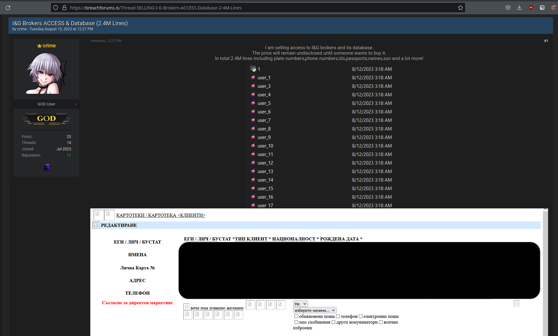
Task: Click the Joined date "Jul 2023"
Action: [x=64, y=149]
